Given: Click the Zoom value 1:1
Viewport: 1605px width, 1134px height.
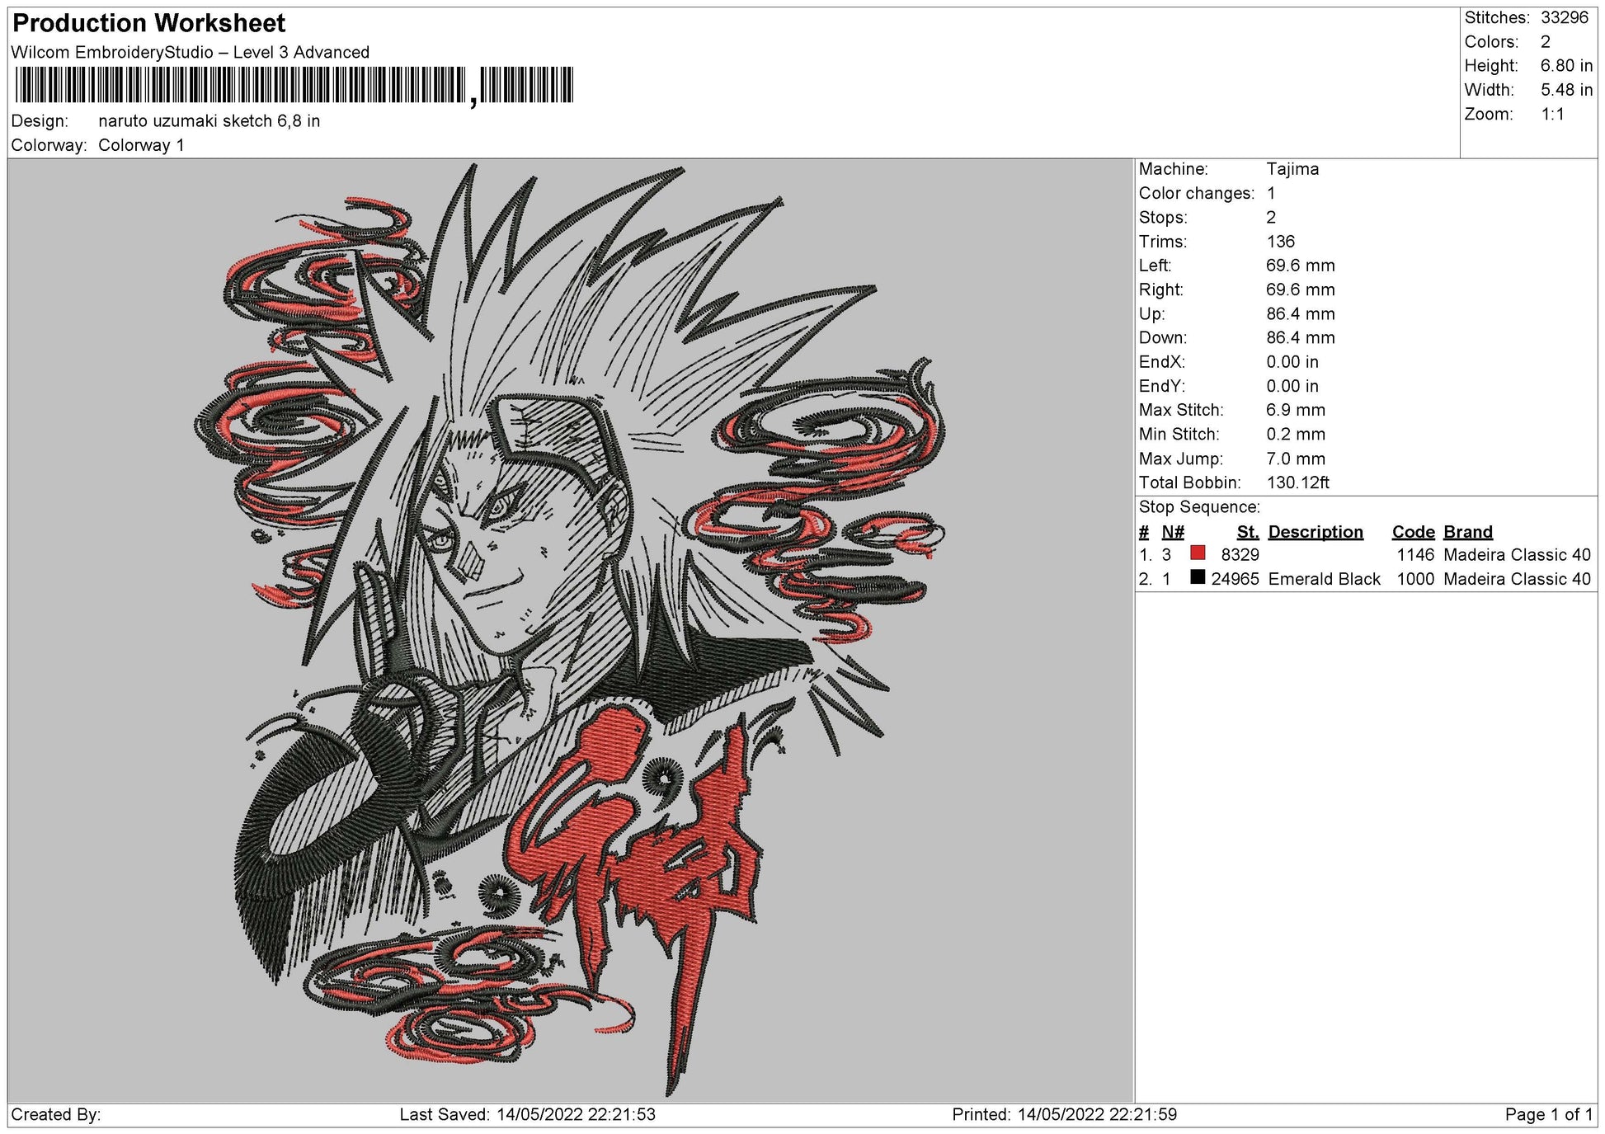Looking at the screenshot, I should 1552,114.
